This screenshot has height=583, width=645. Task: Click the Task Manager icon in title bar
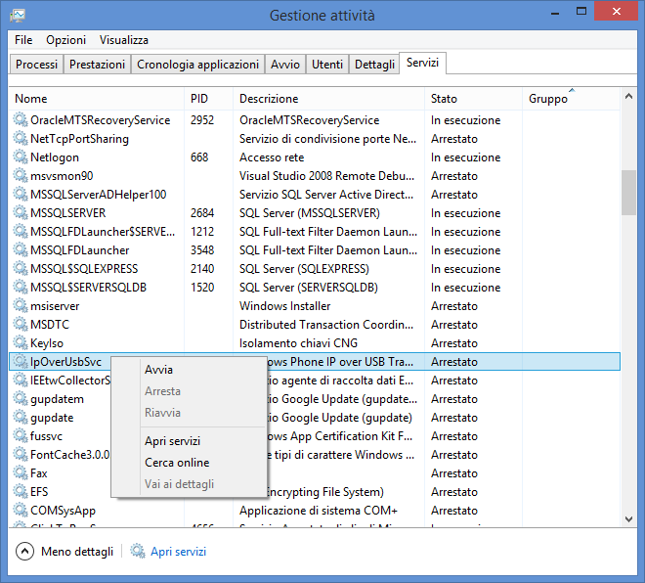point(18,16)
